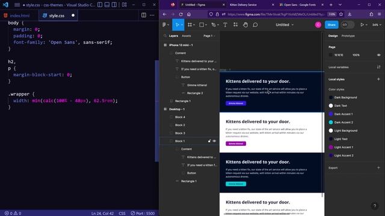Unlock the Block 1 layer

(x=209, y=141)
